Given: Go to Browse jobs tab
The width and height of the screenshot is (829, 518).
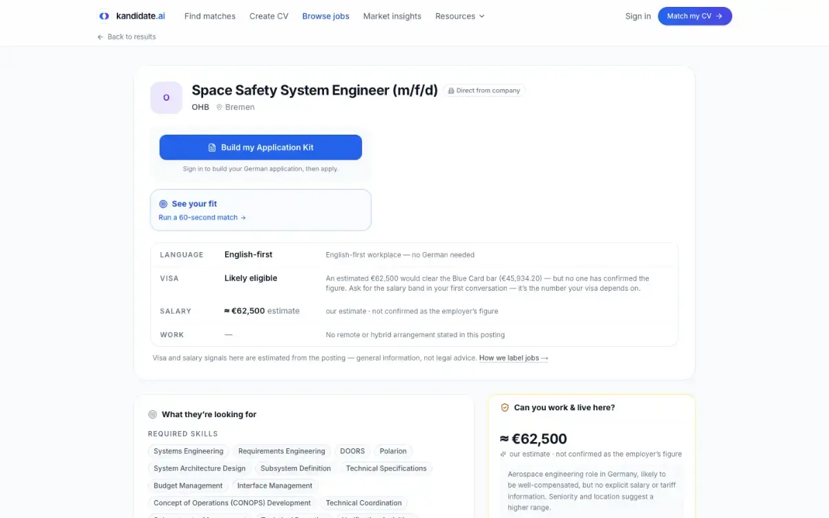Looking at the screenshot, I should point(325,16).
